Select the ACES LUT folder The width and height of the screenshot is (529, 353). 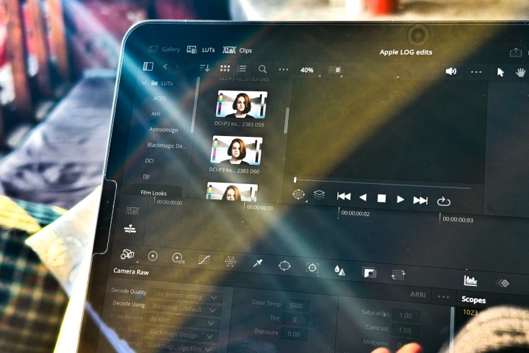pos(159,99)
